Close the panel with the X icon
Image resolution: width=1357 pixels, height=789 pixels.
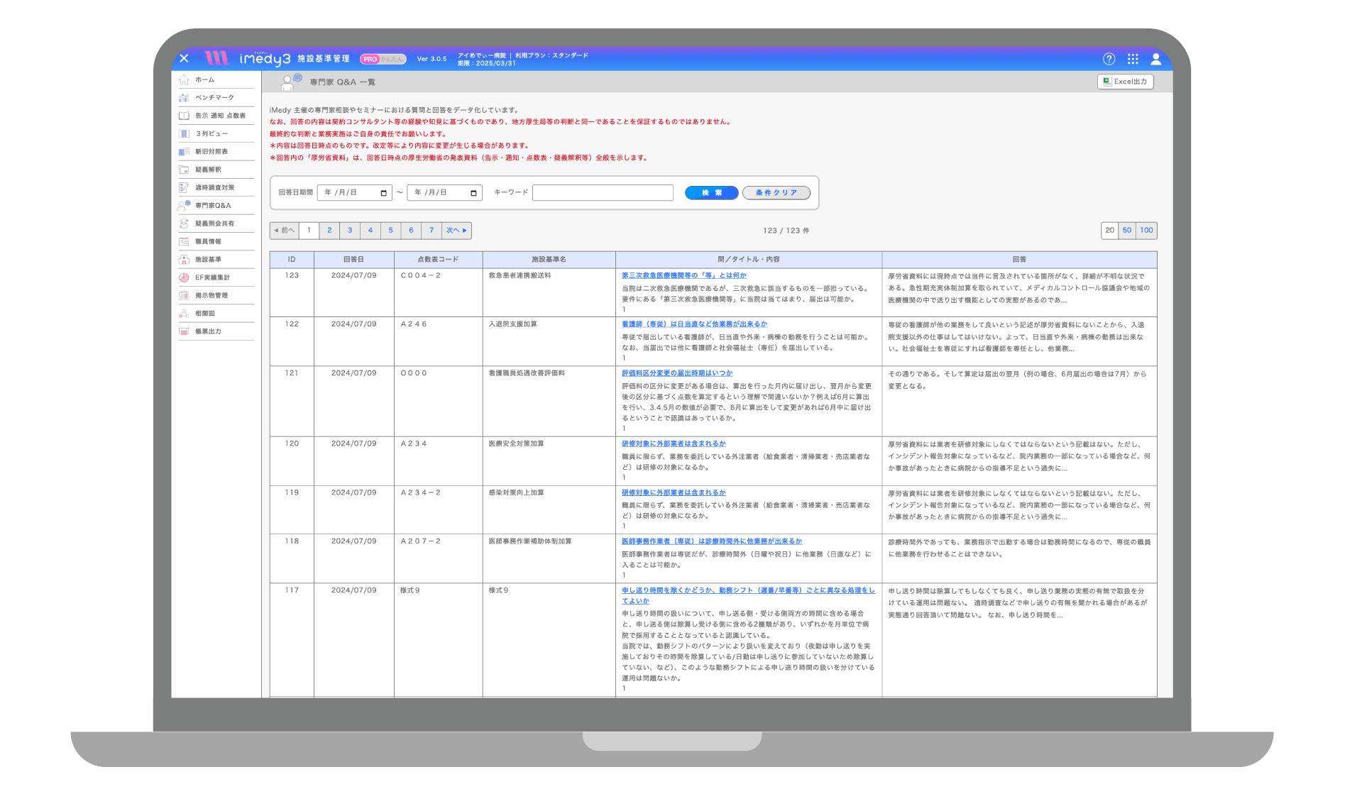point(184,58)
